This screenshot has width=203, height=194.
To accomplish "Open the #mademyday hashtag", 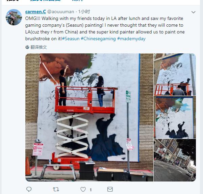I will click(131, 39).
